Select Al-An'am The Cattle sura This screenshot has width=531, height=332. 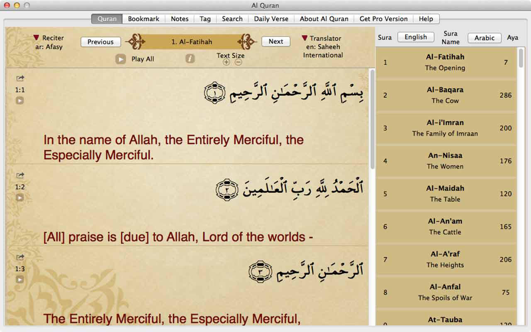(x=446, y=227)
